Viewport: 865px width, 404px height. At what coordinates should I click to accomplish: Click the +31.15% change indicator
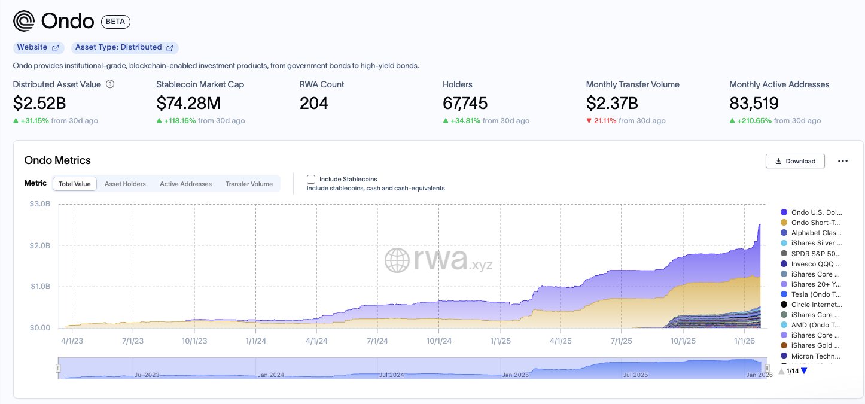tap(31, 121)
